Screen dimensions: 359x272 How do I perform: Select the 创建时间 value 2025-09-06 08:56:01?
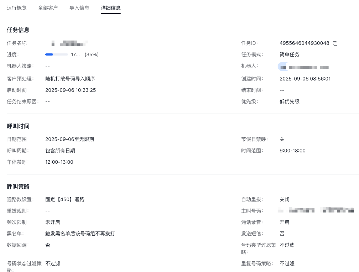[x=305, y=79]
